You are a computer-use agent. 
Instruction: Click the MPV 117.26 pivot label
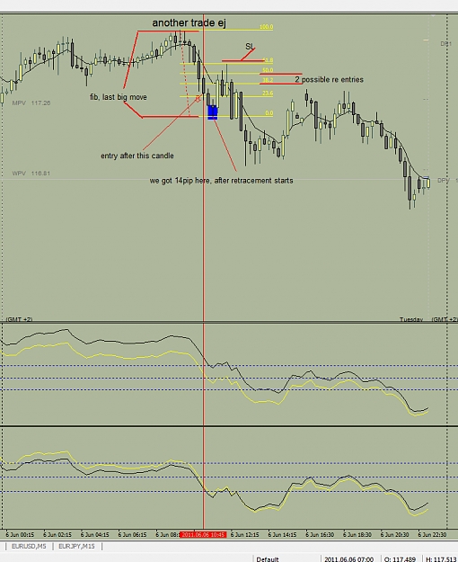point(31,103)
